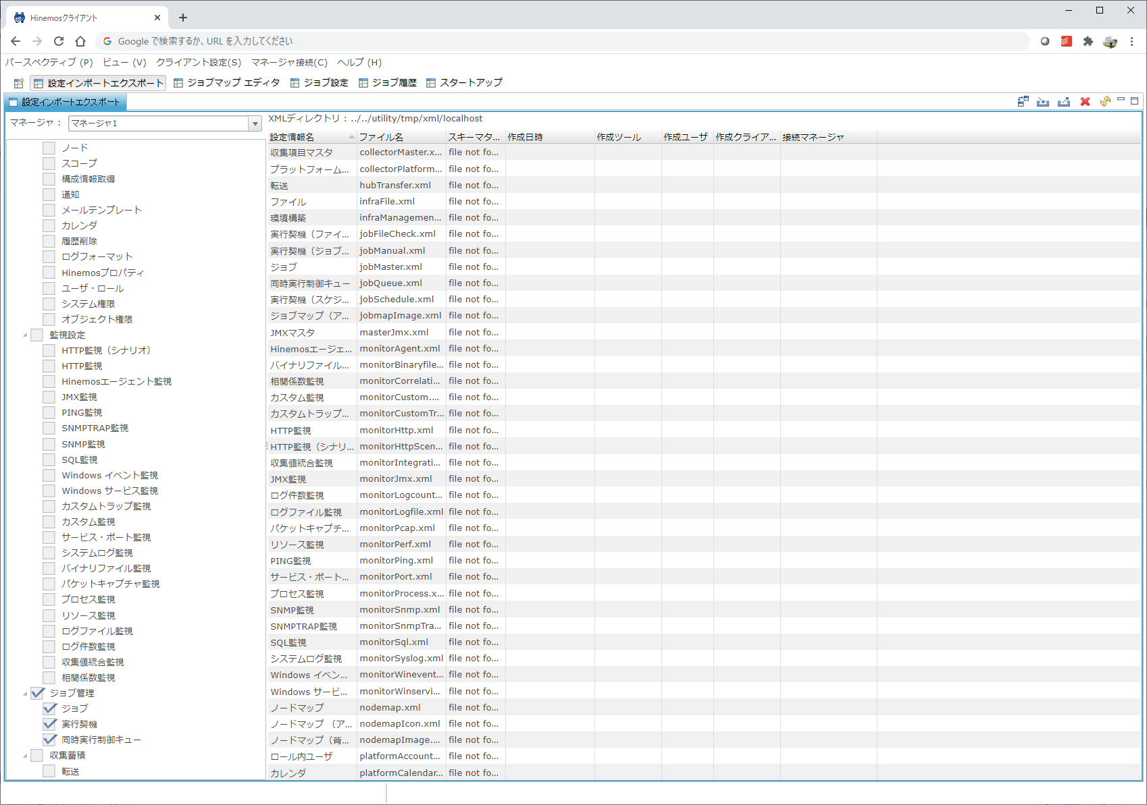Open the パースペクティブ (P) menu
1147x805 pixels.
(x=49, y=62)
